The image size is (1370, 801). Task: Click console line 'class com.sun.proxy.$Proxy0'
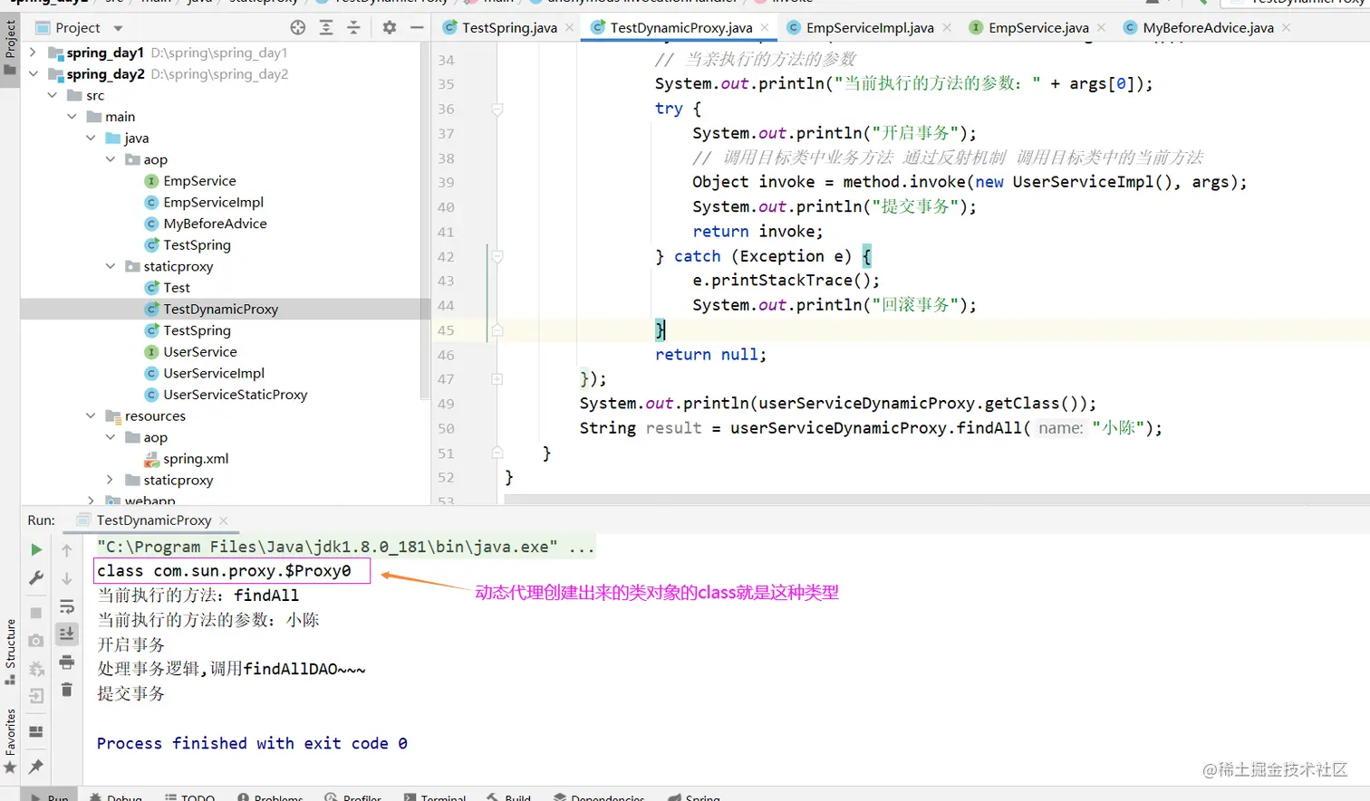tap(224, 571)
